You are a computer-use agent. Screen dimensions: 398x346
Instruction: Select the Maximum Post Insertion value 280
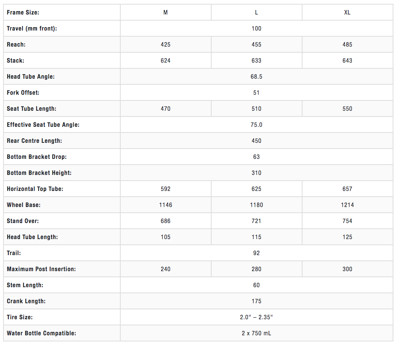256,269
